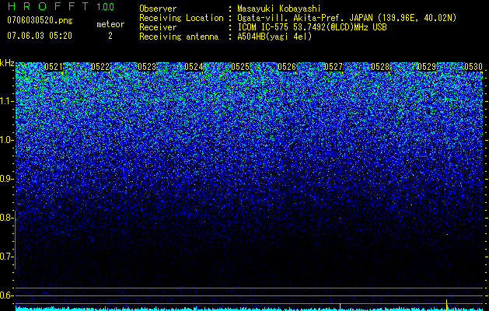Click version number 1.0.0
This screenshot has width=489, height=311.
(105, 7)
